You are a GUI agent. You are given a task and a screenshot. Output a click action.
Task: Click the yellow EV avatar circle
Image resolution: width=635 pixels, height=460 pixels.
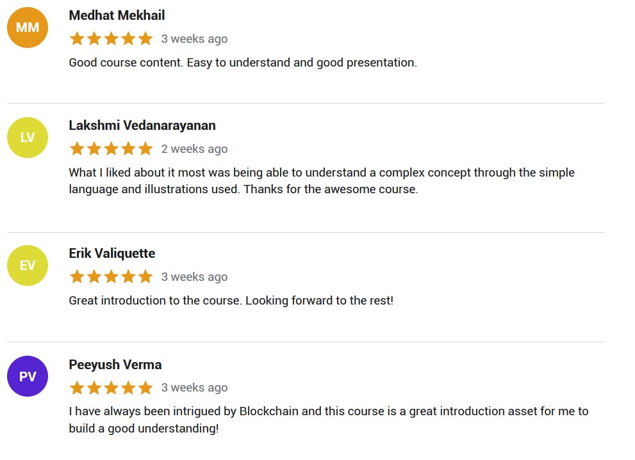point(28,266)
